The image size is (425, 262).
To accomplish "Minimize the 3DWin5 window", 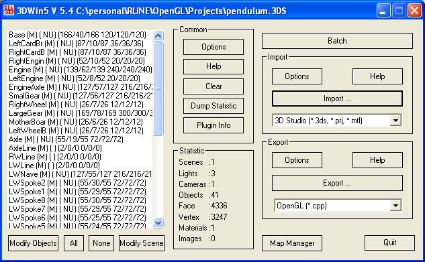I will coord(383,11).
